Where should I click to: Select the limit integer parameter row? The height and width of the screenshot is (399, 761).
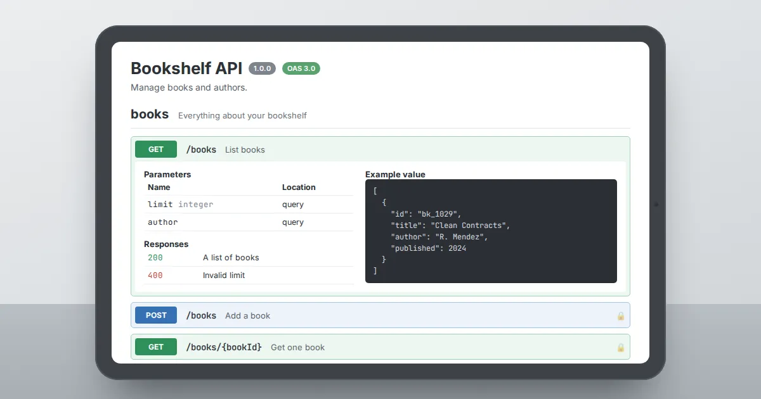249,205
